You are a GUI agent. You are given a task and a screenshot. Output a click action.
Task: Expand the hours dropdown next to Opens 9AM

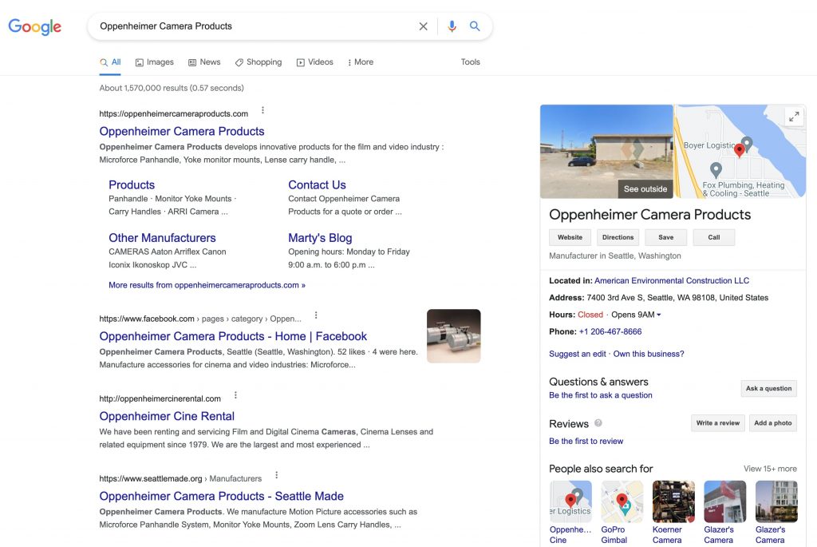(658, 315)
